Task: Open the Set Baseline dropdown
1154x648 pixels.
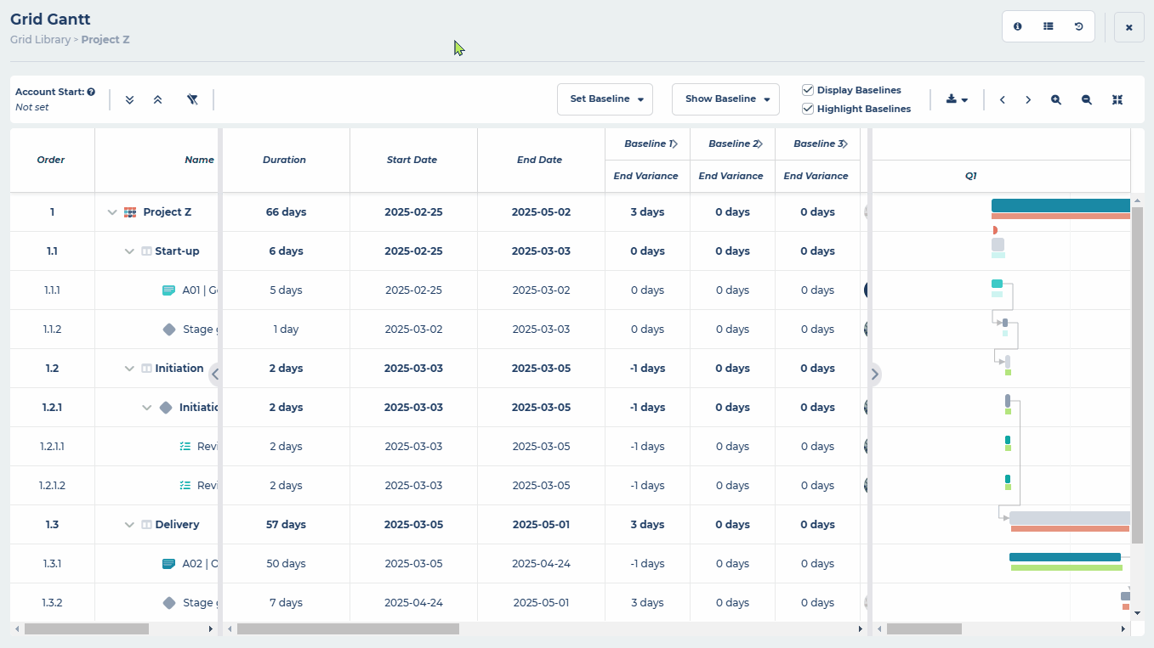Action: (x=605, y=99)
